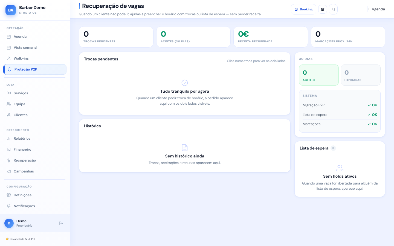394x246 pixels.
Task: Click the Recuperação de vagas title
Action: coord(113,6)
